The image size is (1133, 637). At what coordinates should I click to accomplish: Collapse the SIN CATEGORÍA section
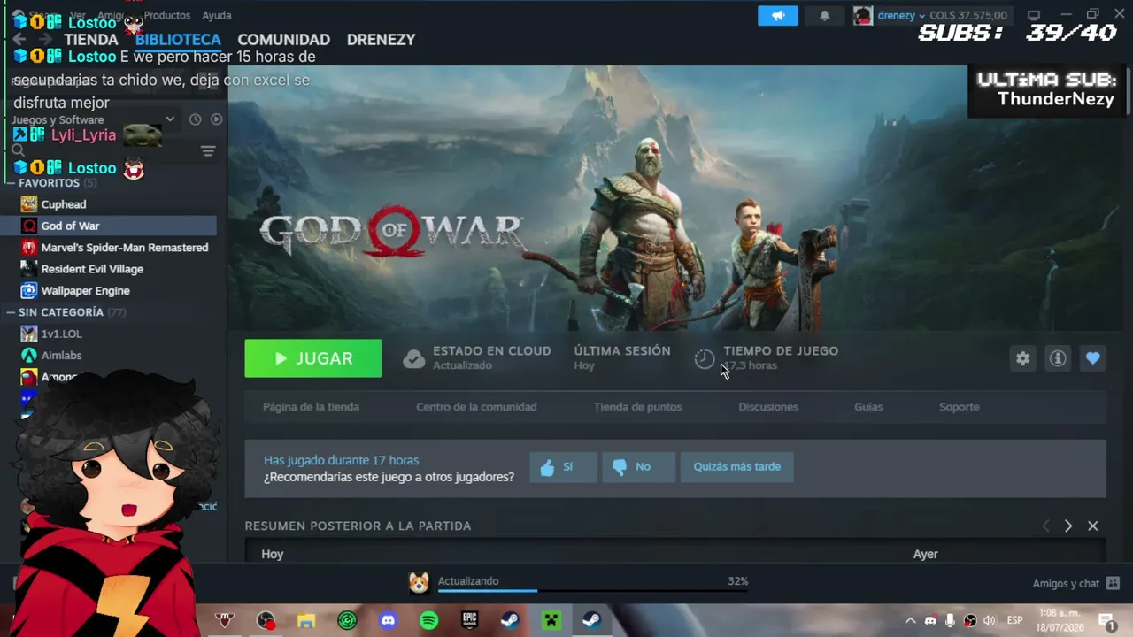[x=11, y=312]
